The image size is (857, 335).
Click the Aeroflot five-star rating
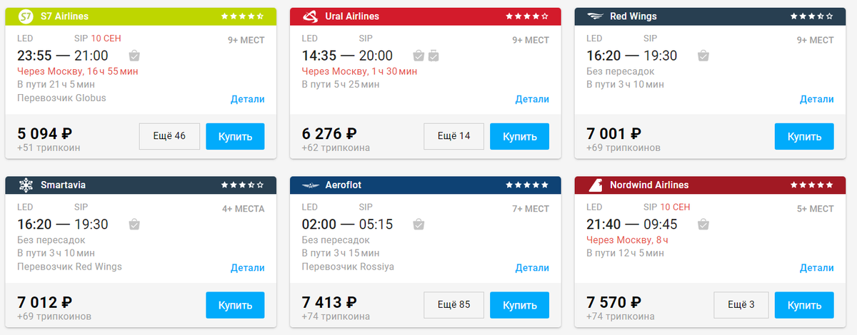click(527, 185)
